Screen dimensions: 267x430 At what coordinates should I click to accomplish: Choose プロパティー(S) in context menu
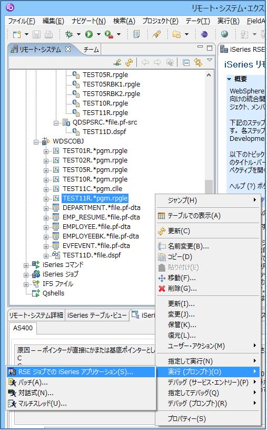pos(208,419)
